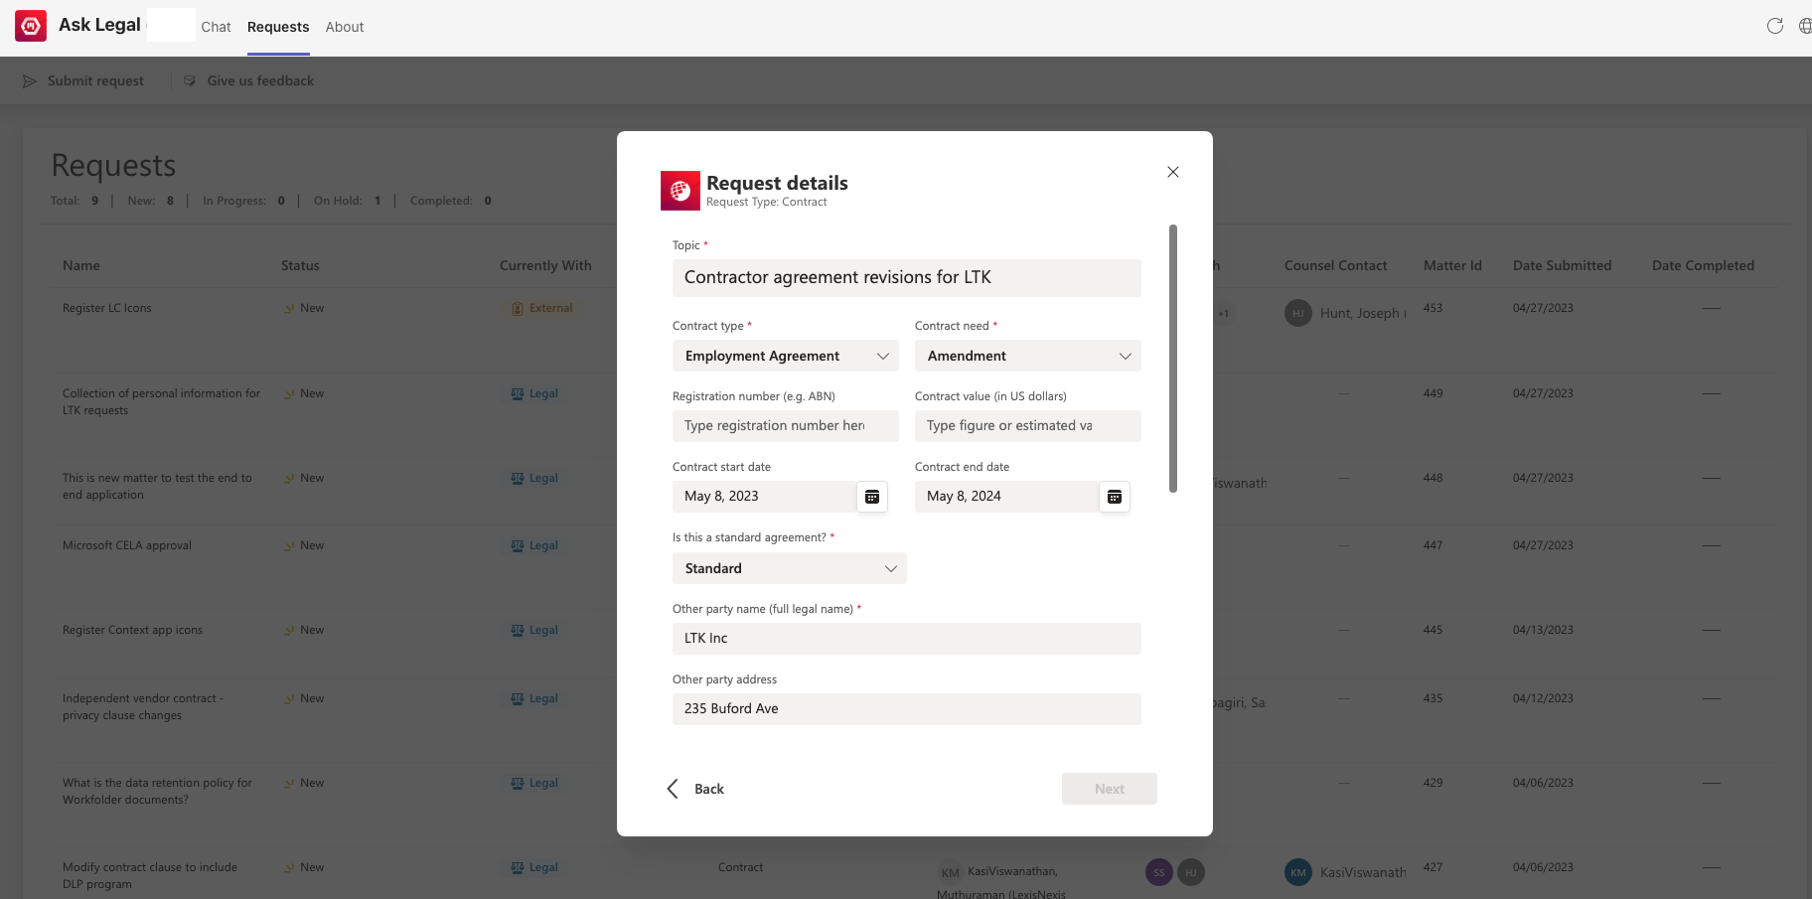The width and height of the screenshot is (1812, 899).
Task: Click the Counsel Contact column header
Action: point(1335,265)
